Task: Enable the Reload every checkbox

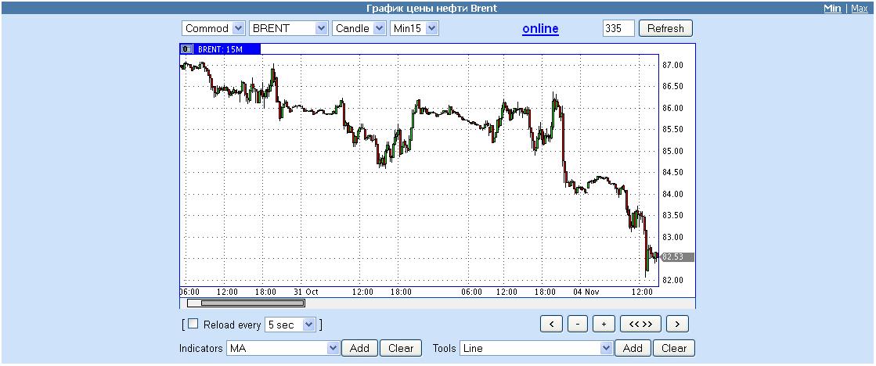Action: (x=193, y=324)
